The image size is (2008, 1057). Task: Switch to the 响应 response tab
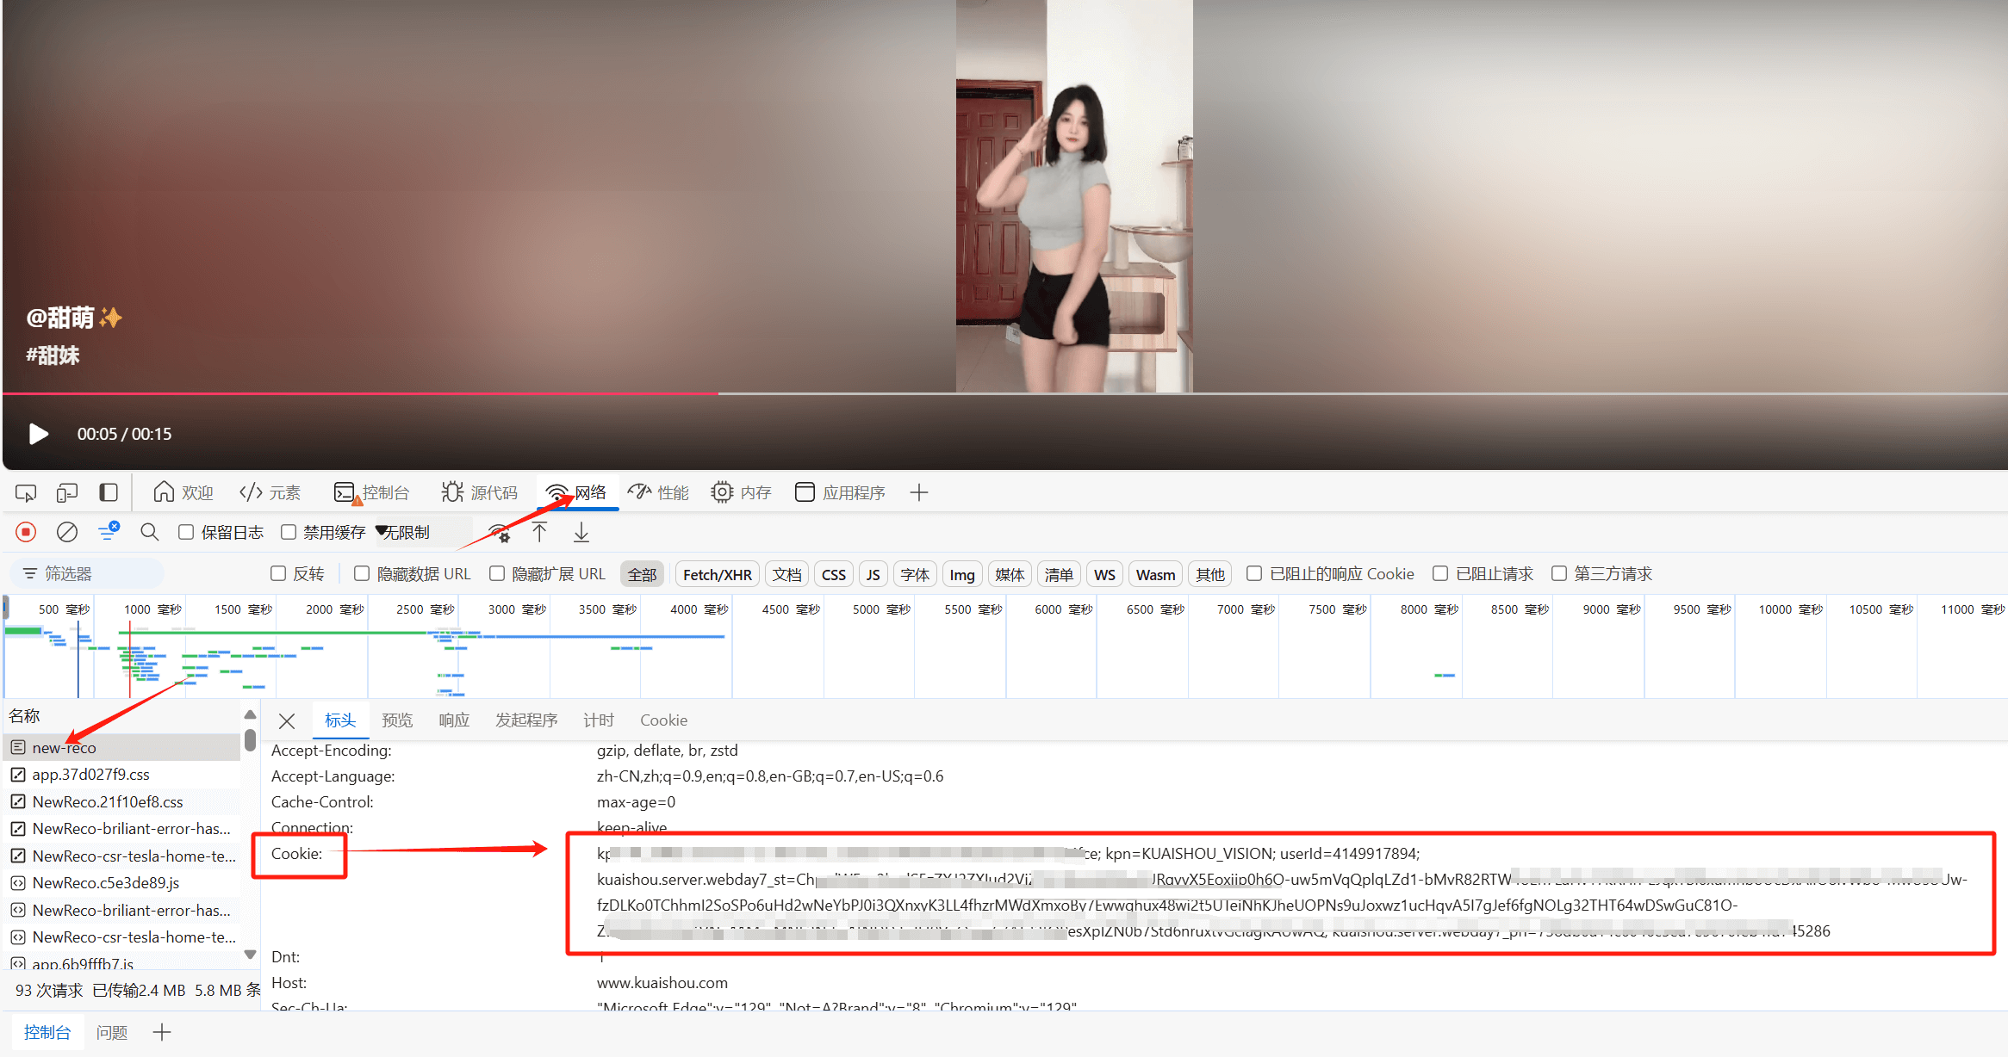pos(454,720)
